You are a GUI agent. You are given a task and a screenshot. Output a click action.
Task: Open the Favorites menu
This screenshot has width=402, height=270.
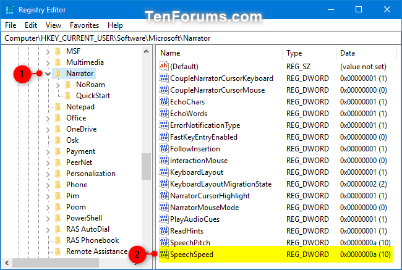point(84,25)
